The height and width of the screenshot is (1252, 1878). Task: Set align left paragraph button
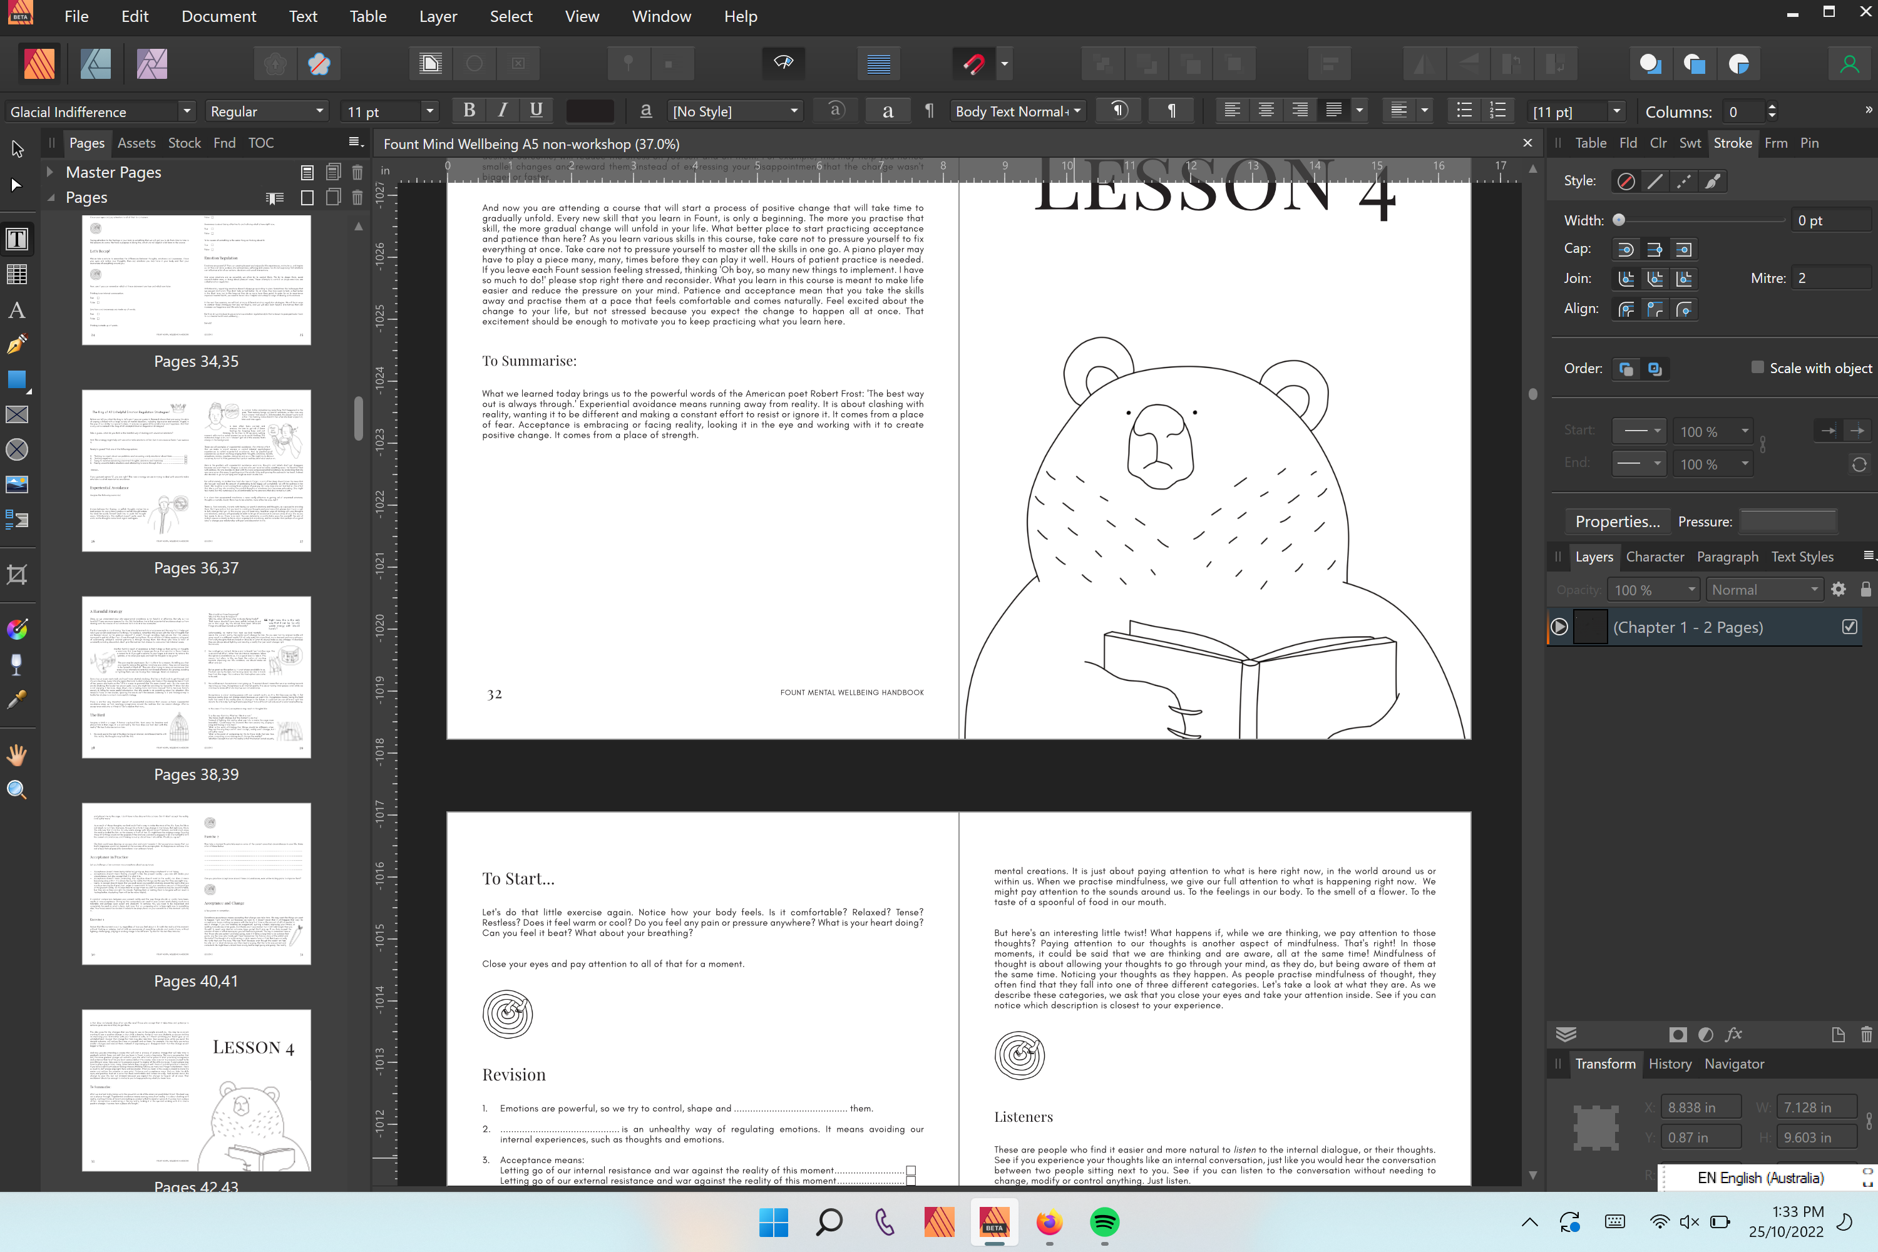1232,111
